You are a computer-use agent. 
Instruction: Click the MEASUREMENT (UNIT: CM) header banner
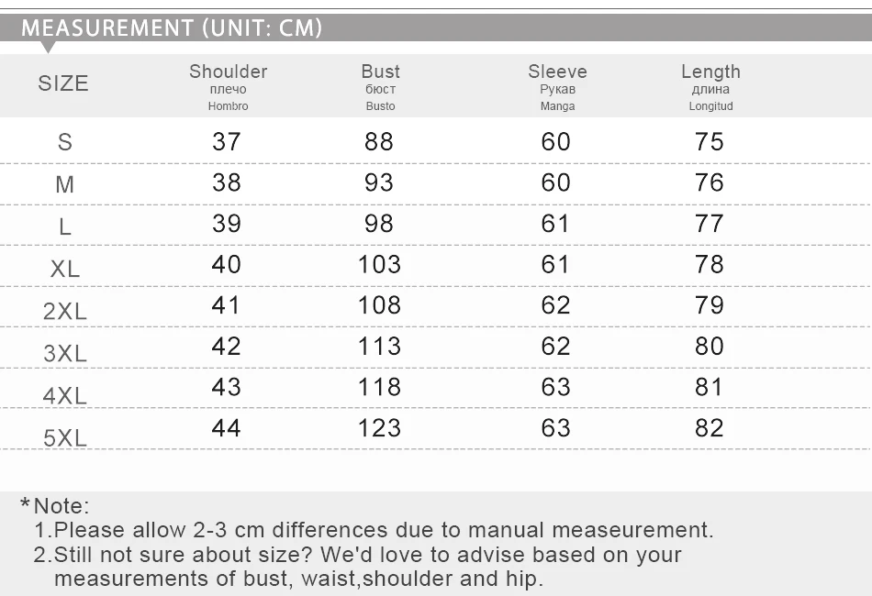click(x=436, y=28)
